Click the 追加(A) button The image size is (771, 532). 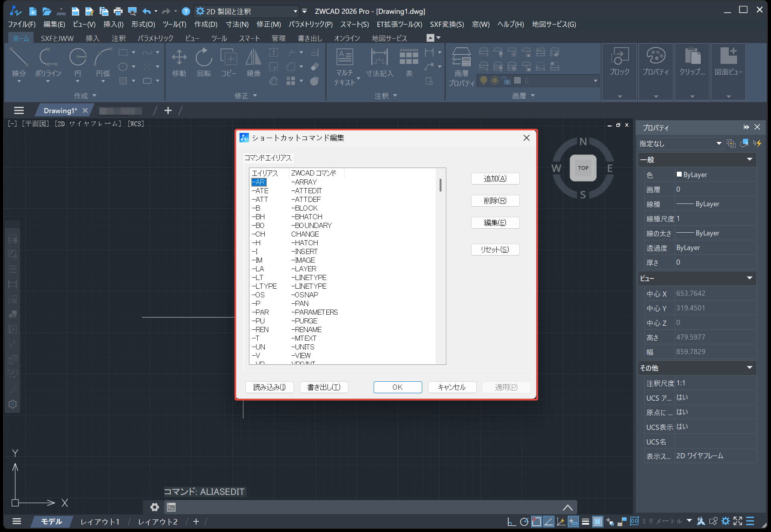tap(495, 179)
